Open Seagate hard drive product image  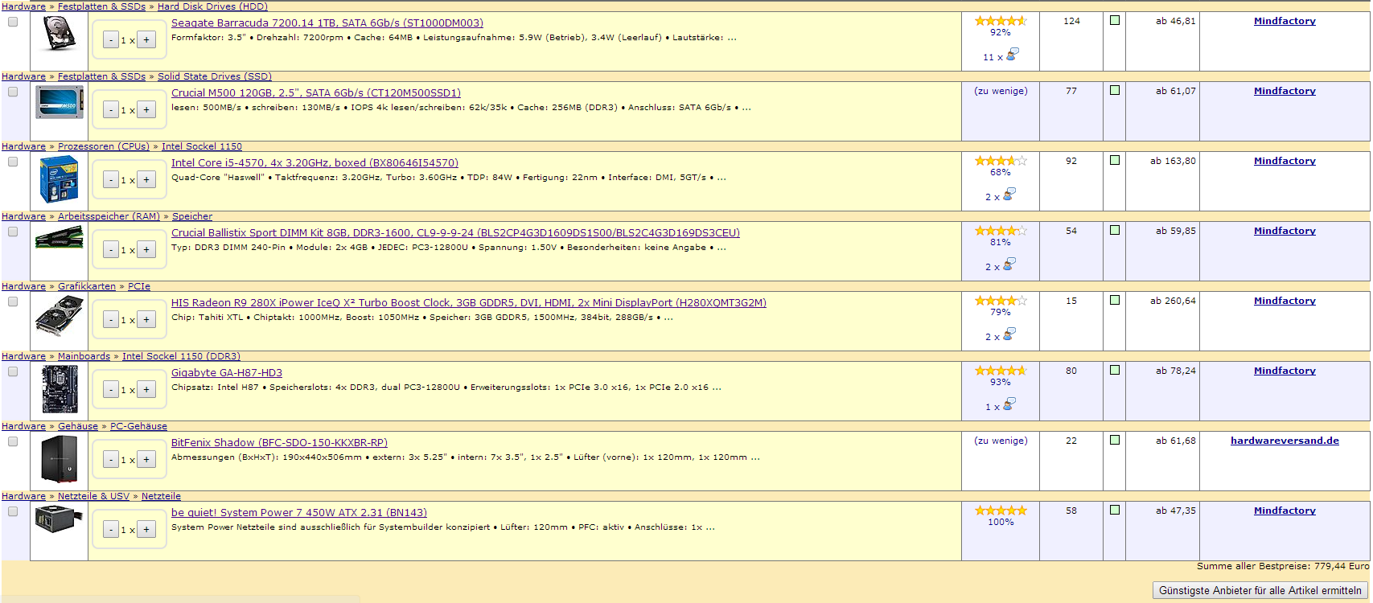(x=59, y=34)
